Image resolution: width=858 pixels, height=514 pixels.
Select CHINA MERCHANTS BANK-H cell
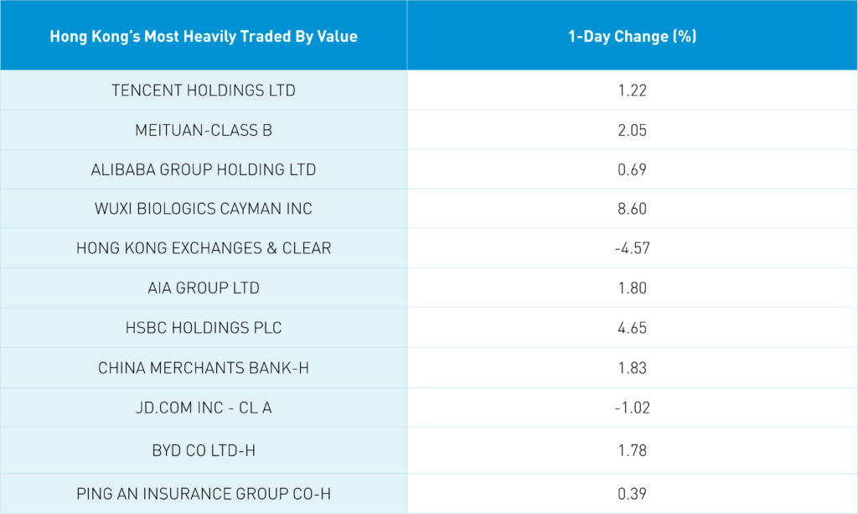[204, 367]
